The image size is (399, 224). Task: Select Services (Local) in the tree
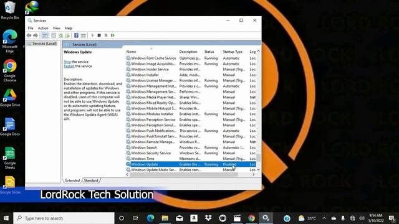tap(44, 44)
